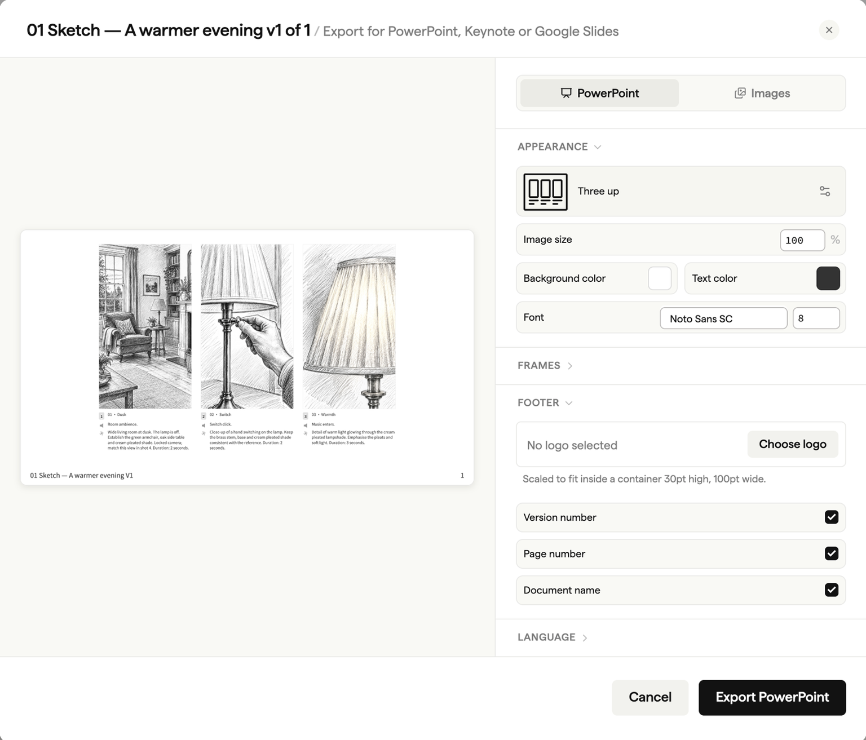866x740 pixels.
Task: Open layout settings sliders icon
Action: [x=825, y=192]
